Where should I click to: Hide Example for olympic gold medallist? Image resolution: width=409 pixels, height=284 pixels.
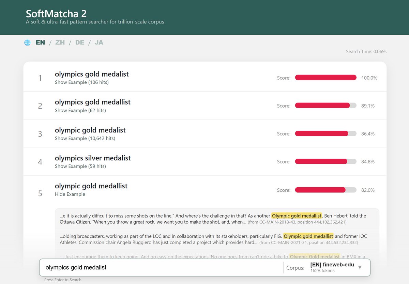pyautogui.click(x=70, y=194)
